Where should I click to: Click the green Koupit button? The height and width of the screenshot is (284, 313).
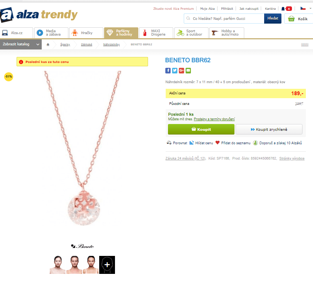201,129
